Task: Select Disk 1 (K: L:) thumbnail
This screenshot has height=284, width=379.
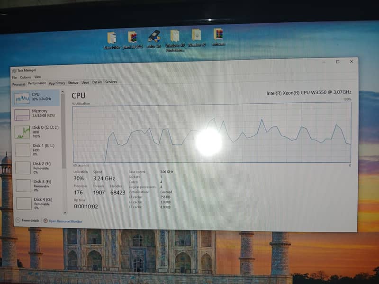Action: coord(22,150)
